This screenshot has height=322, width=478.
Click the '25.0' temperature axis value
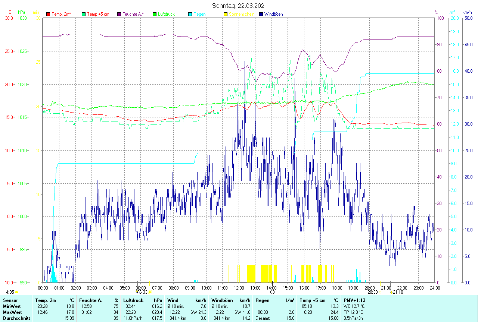click(x=8, y=51)
